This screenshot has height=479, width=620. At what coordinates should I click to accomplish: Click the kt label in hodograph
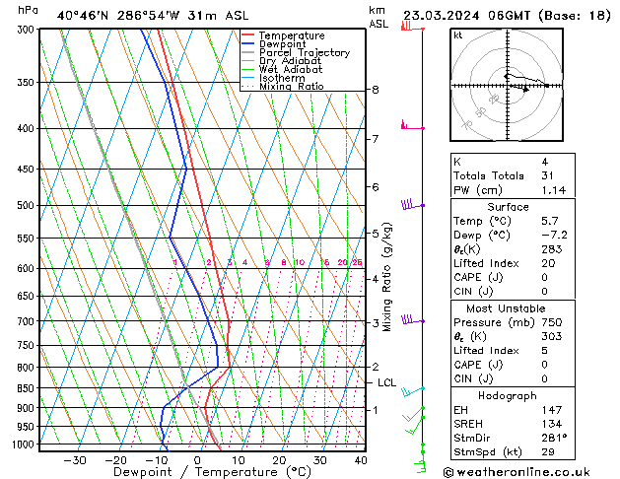pyautogui.click(x=458, y=35)
